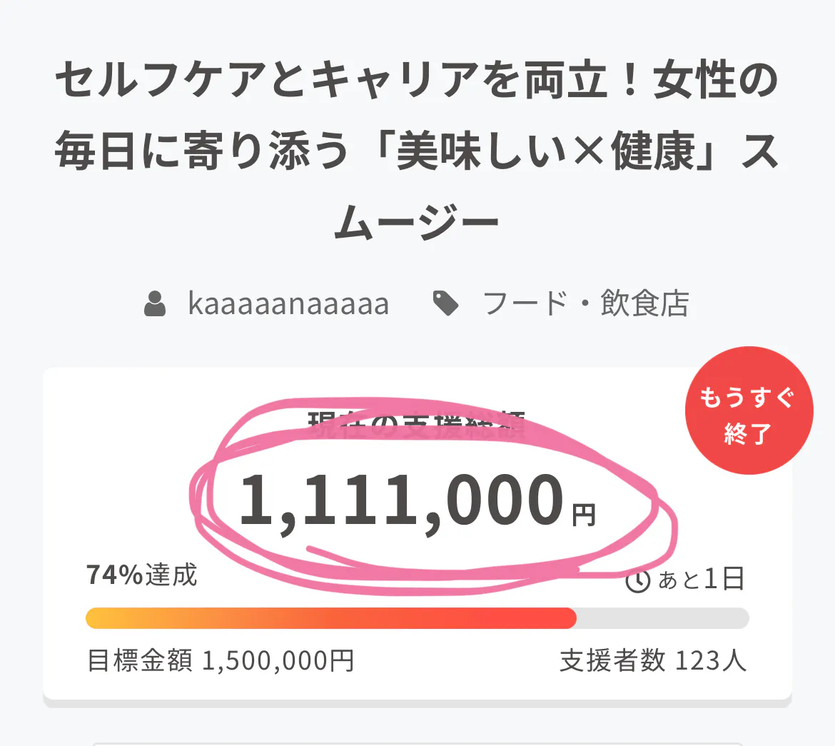Image resolution: width=835 pixels, height=746 pixels.
Task: Click the 123人 supporter count number
Action: (x=710, y=661)
